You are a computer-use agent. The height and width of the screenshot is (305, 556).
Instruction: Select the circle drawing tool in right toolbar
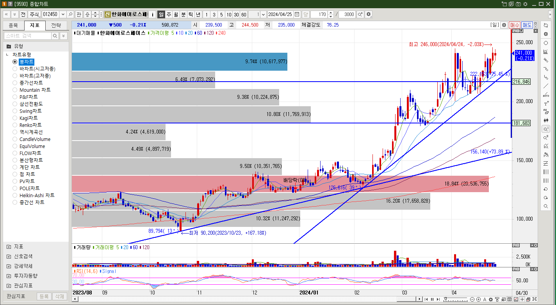pos(546,43)
